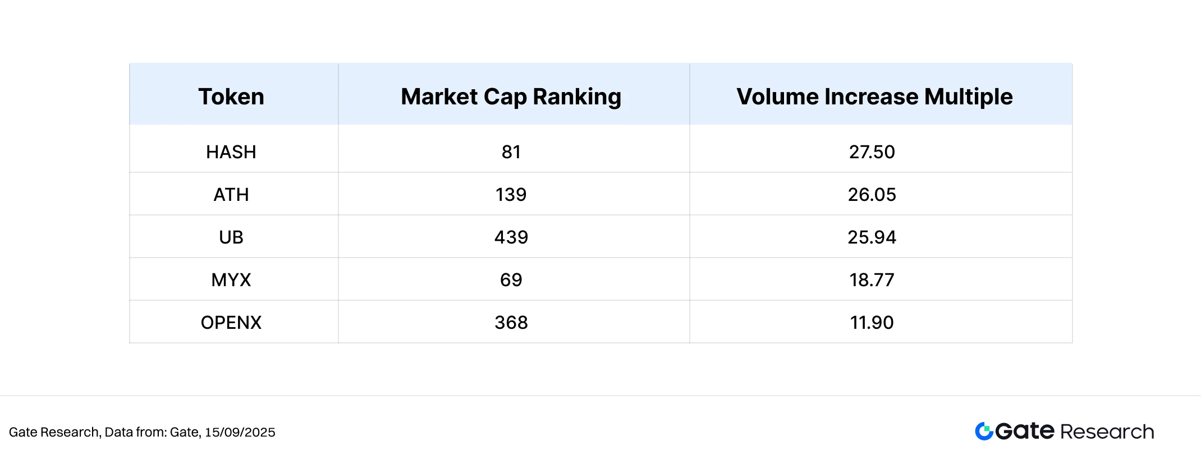Click the Gate Research brand text
This screenshot has width=1201, height=468.
[x=1075, y=431]
